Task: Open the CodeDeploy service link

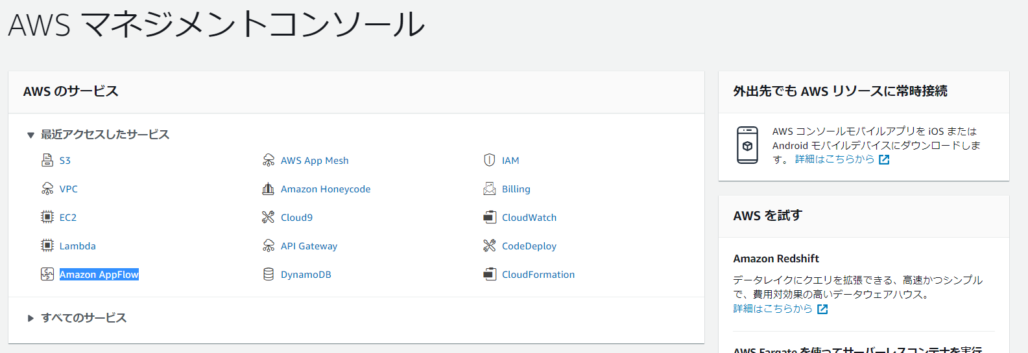Action: 529,246
